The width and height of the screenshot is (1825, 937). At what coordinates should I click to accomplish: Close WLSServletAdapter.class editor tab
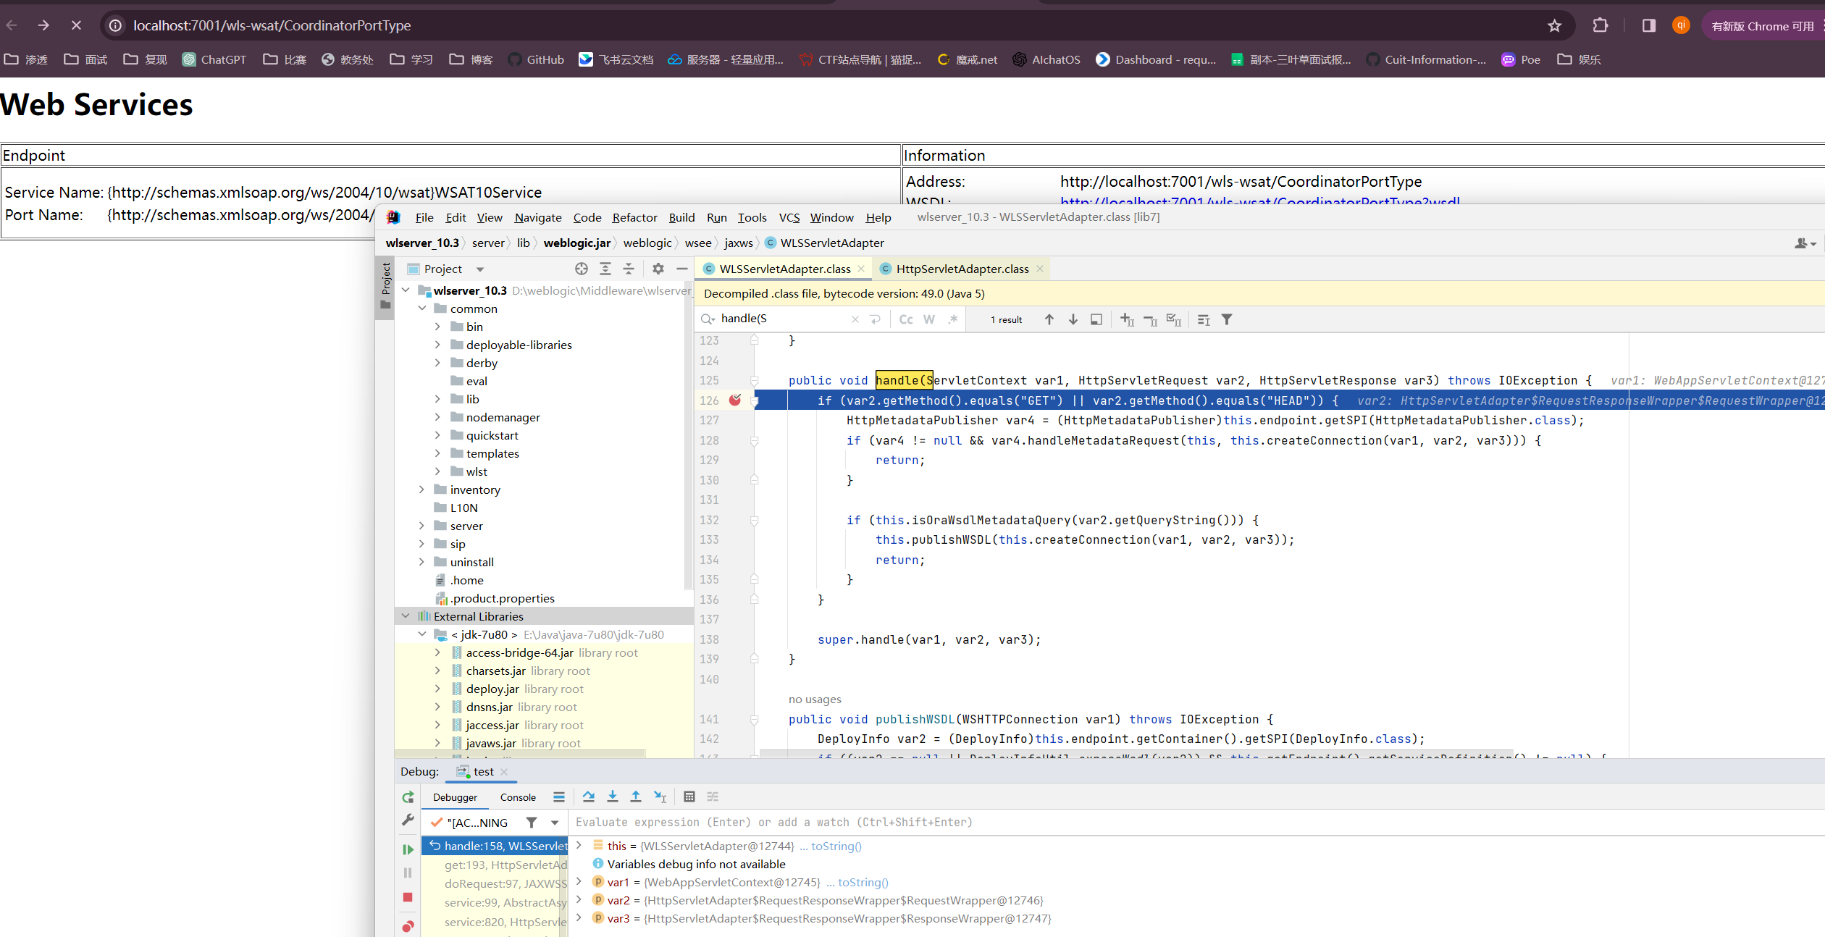[861, 269]
